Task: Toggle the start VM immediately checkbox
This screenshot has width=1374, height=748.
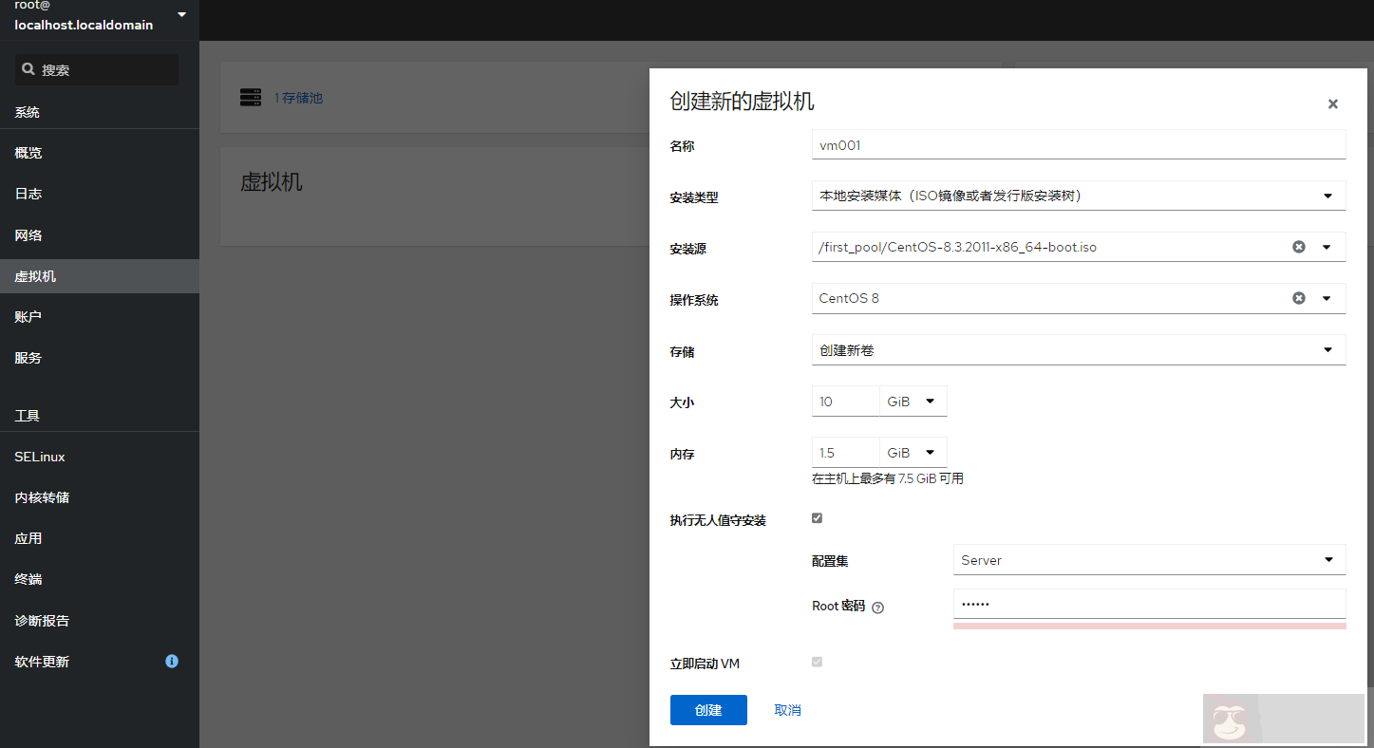Action: point(817,662)
